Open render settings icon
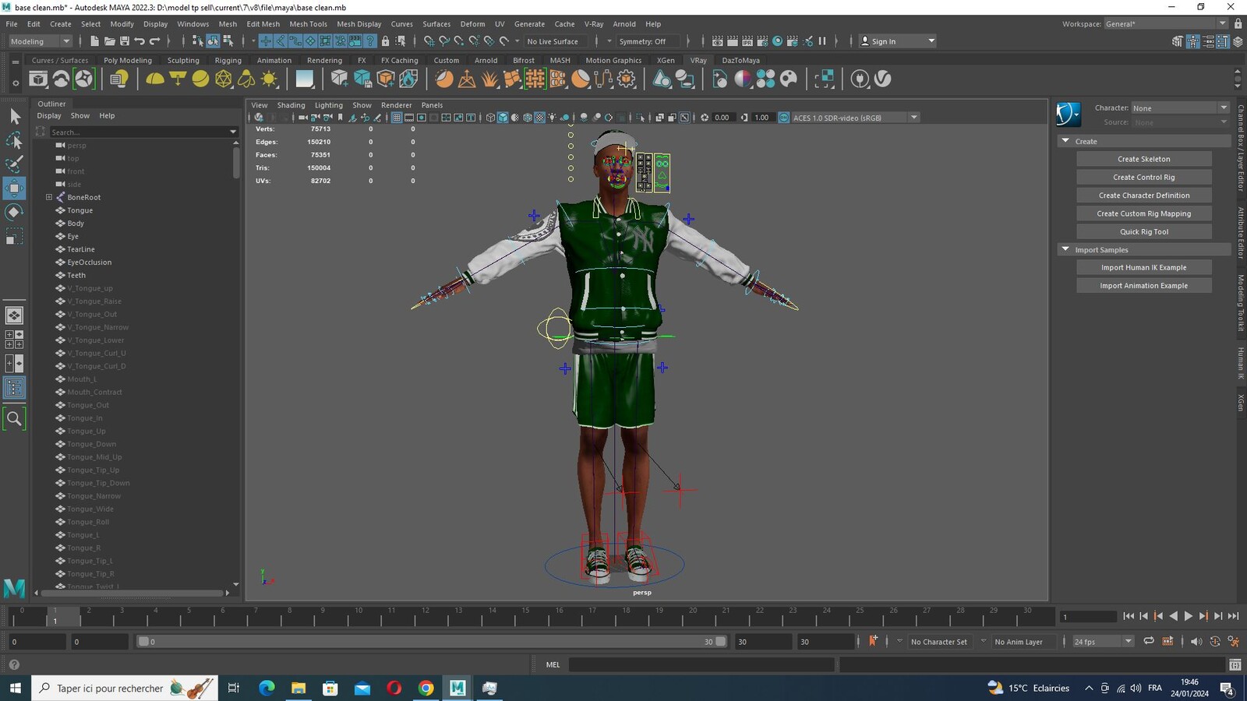This screenshot has width=1247, height=701. pos(762,41)
